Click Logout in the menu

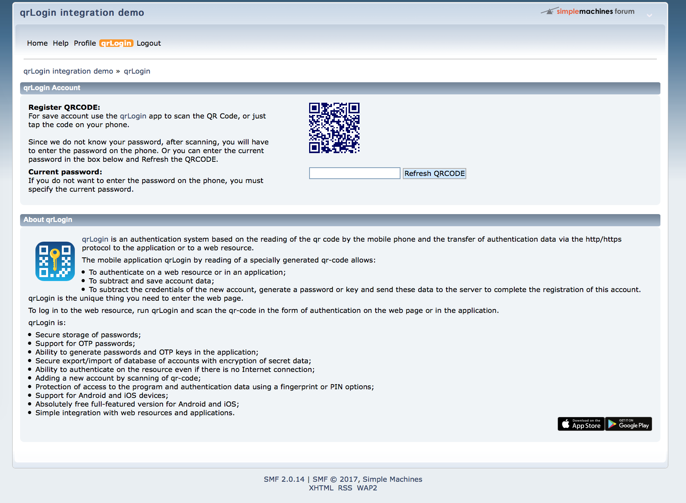click(149, 43)
